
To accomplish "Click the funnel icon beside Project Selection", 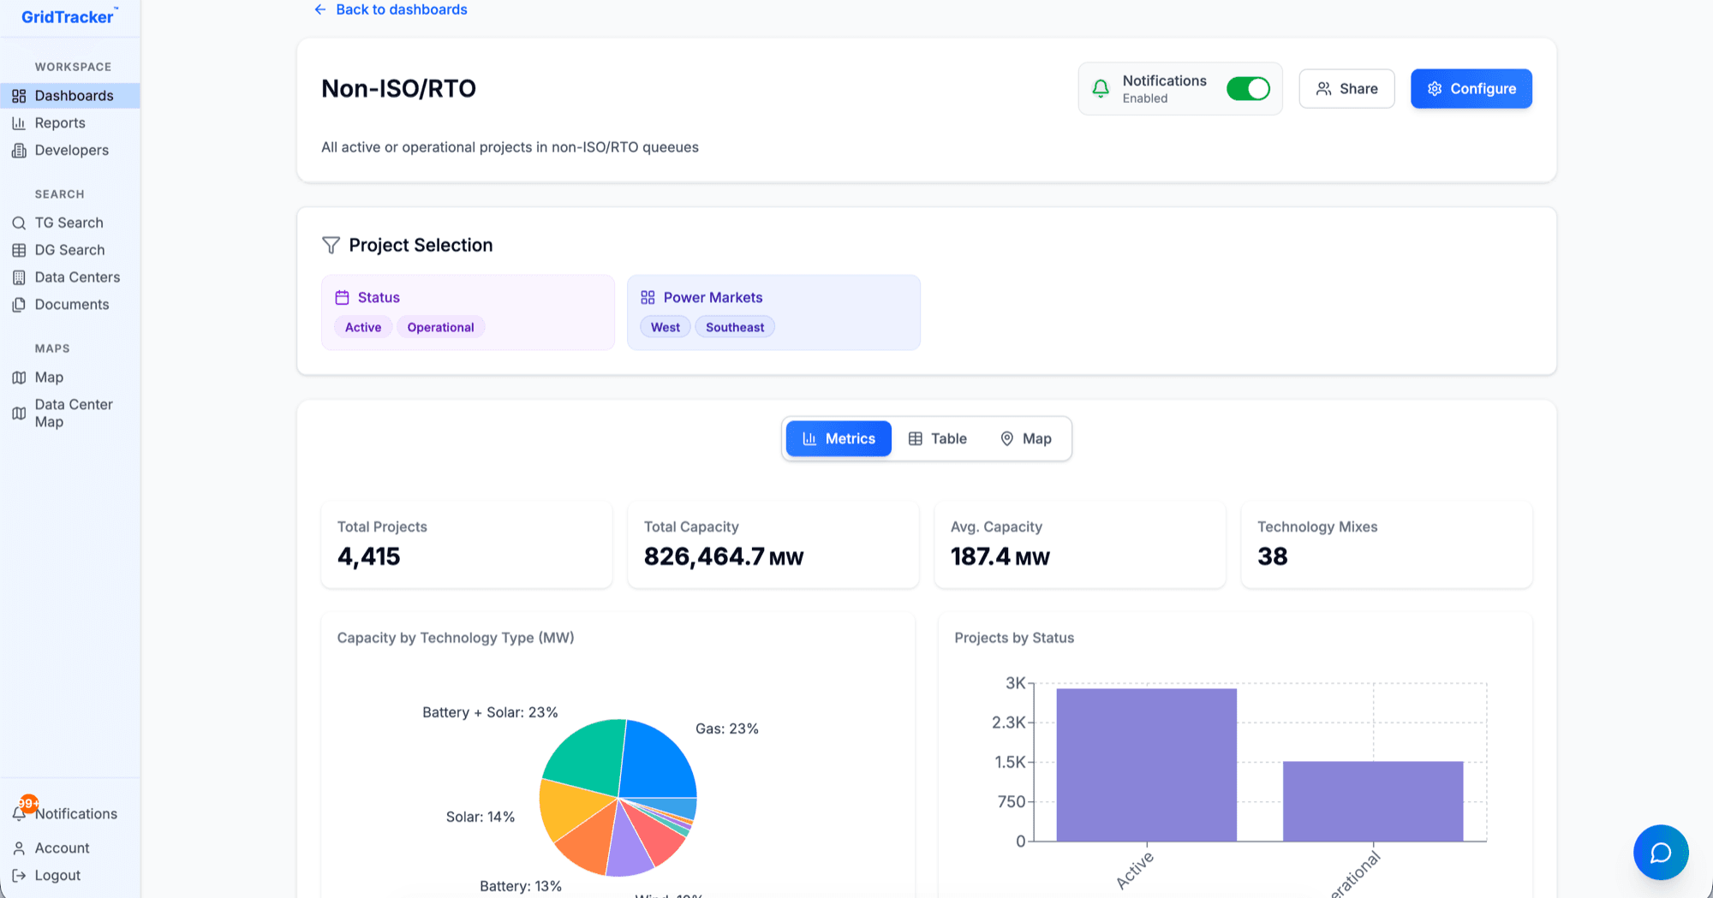I will [331, 246].
